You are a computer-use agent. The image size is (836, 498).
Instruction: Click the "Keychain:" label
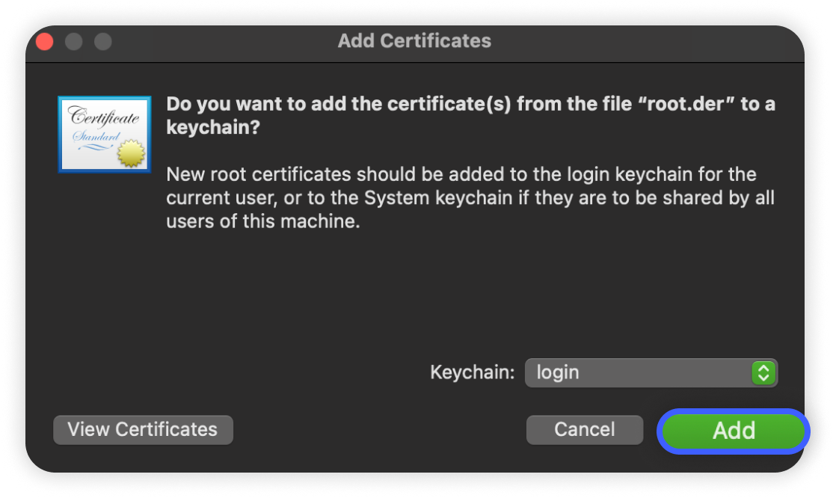[x=472, y=372]
